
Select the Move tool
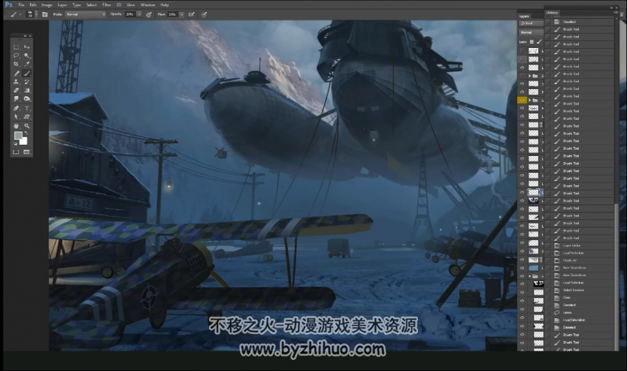(x=26, y=47)
